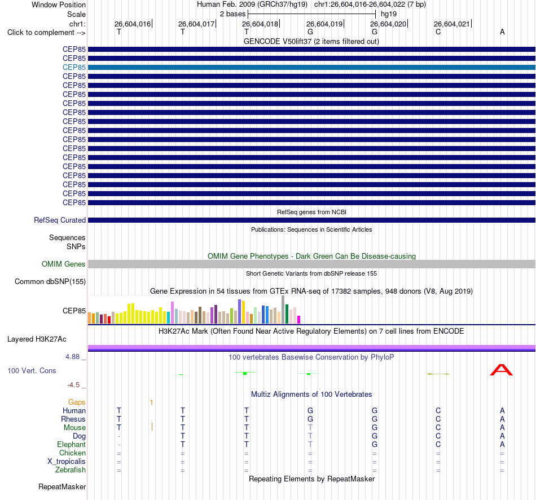Open 'Publications: Sequences in Scientific Articles' title
536x500 pixels.
[311, 229]
